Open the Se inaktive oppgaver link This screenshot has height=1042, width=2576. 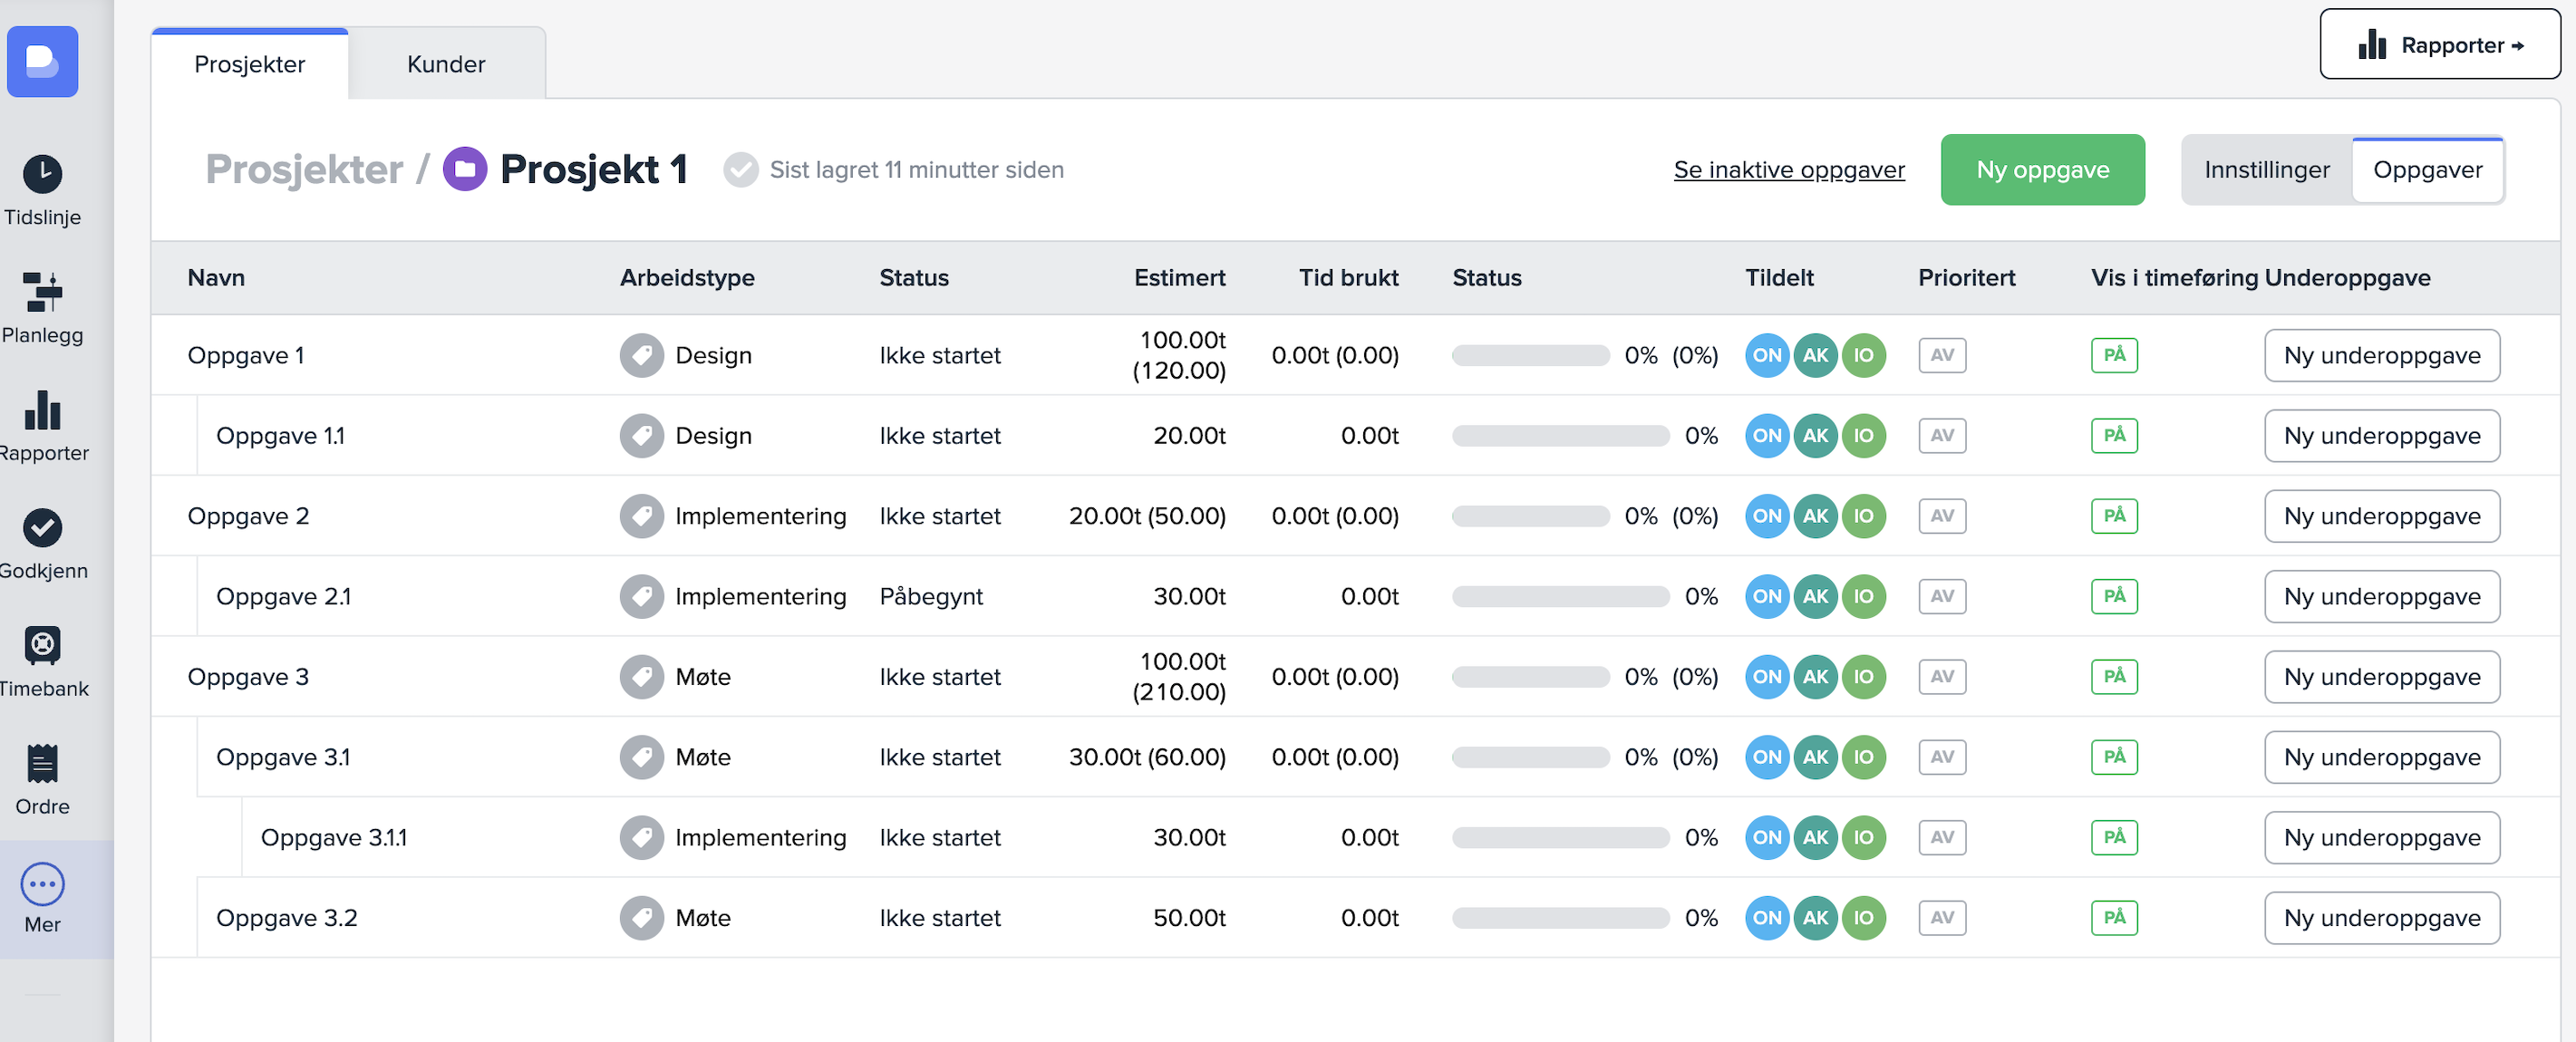(1788, 170)
